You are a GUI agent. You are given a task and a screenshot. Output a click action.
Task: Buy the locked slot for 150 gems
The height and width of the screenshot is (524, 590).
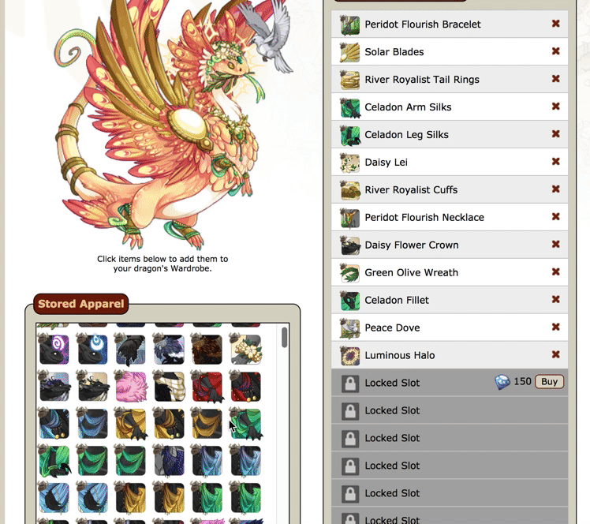pyautogui.click(x=549, y=382)
